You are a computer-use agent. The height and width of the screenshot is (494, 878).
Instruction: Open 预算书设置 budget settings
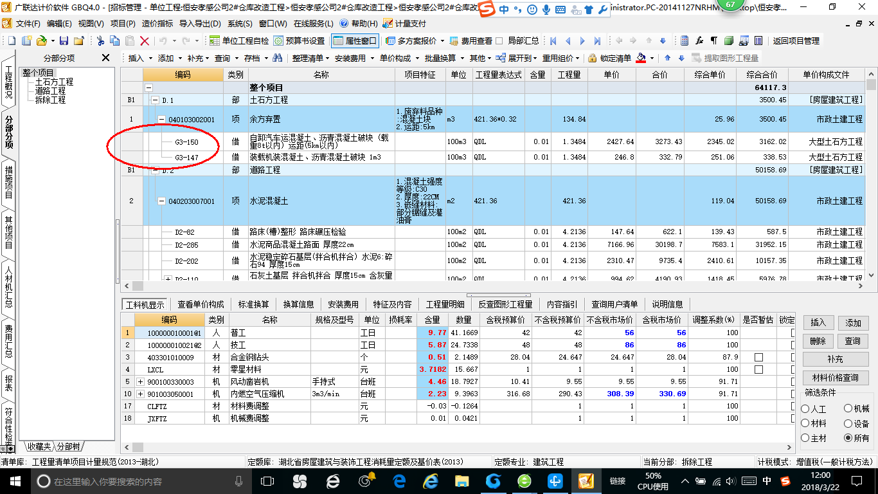coord(299,41)
